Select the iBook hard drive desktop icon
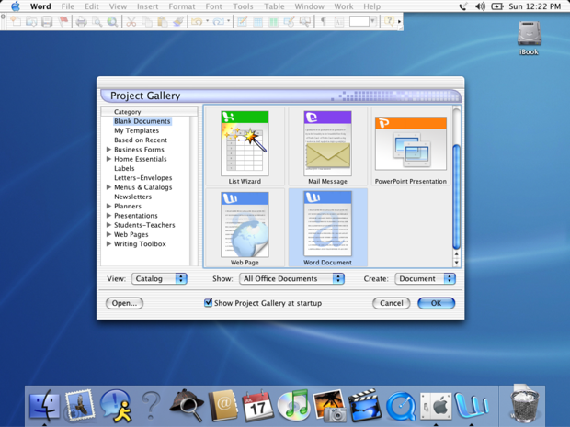 [x=529, y=38]
